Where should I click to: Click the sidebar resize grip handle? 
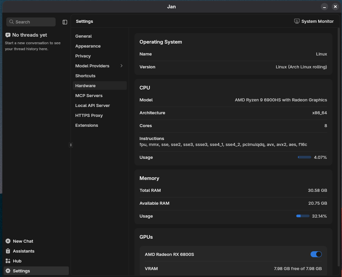71,145
